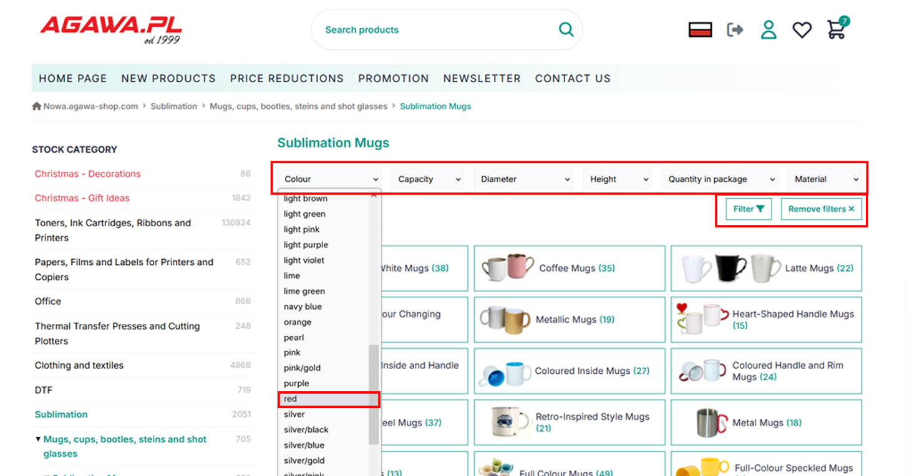Open the Material filter dropdown
Viewport: 907px width, 476px height.
[x=824, y=179]
